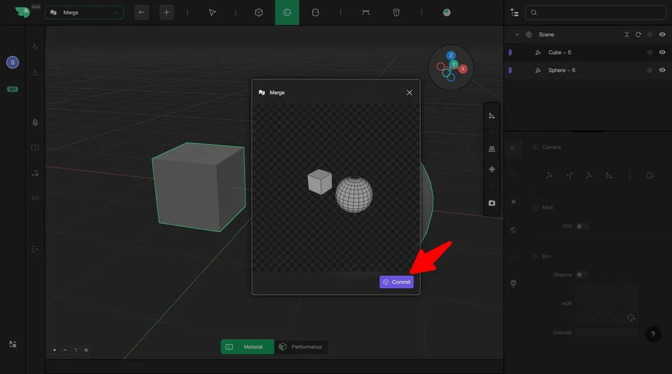This screenshot has height=374, width=672.
Task: Hide the Sphere – 6 object
Action: tap(662, 71)
